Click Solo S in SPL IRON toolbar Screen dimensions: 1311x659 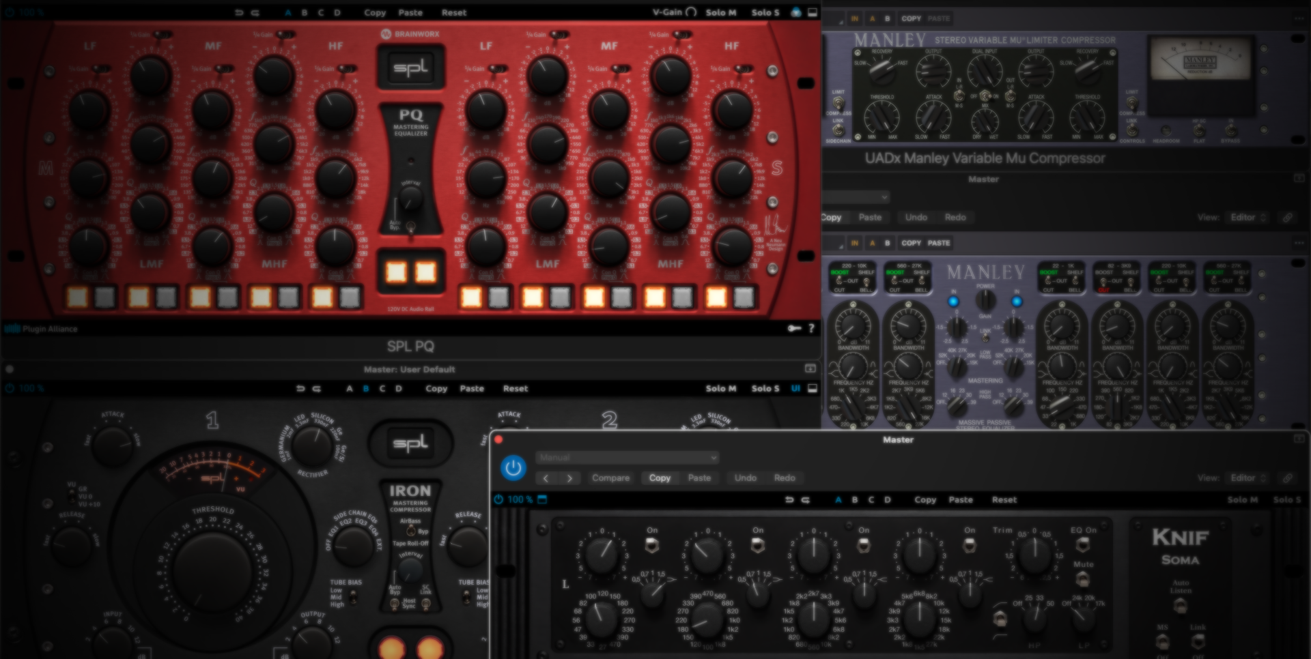(x=765, y=388)
